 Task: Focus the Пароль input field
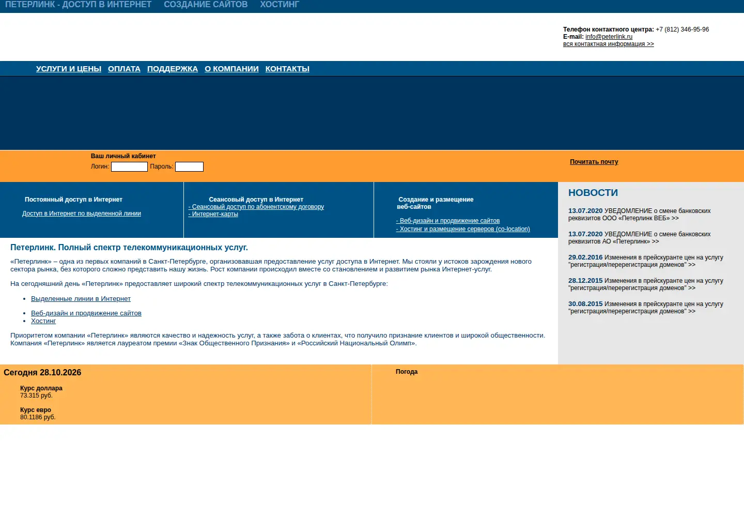coord(189,166)
